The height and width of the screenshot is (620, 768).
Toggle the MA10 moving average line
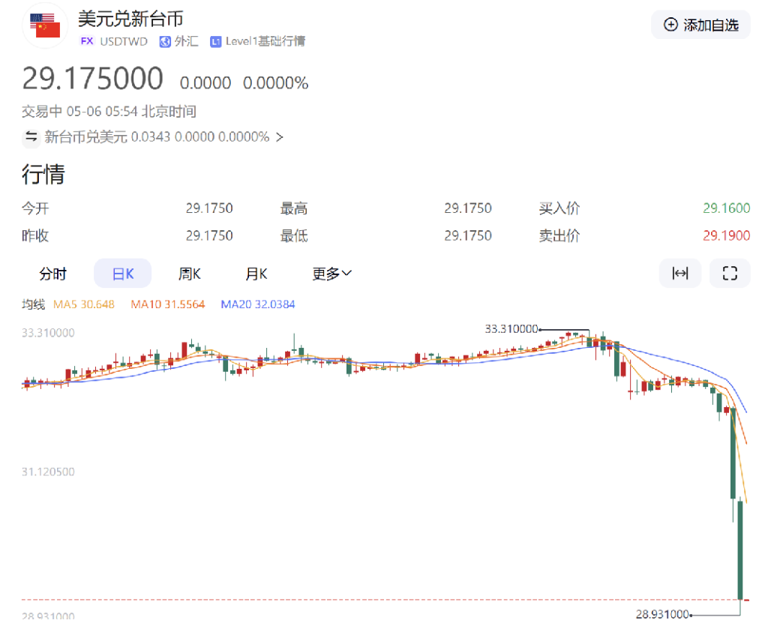coord(167,304)
